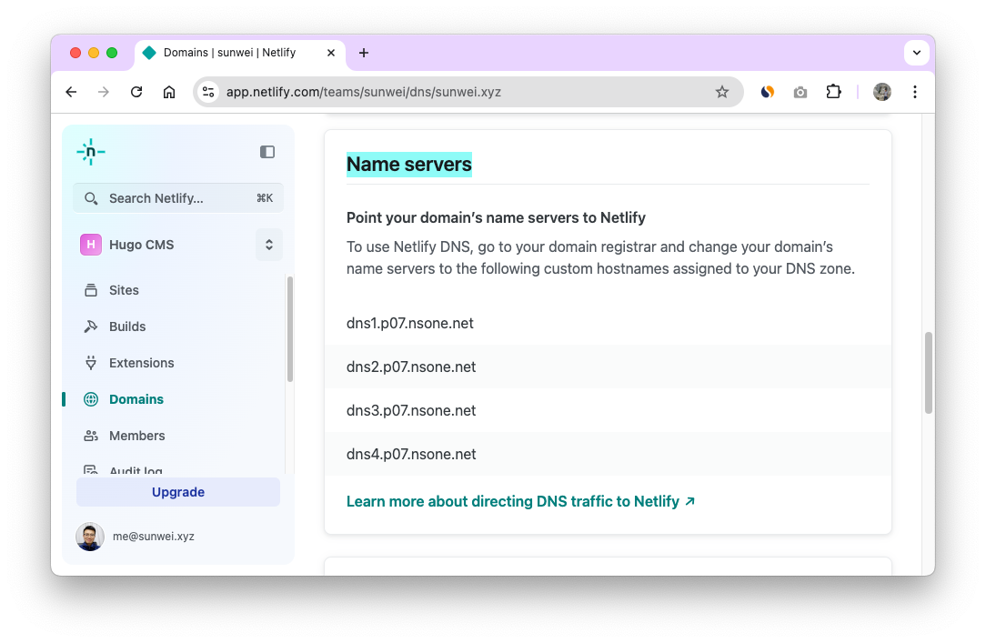Bookmark this page with star icon

(x=722, y=93)
